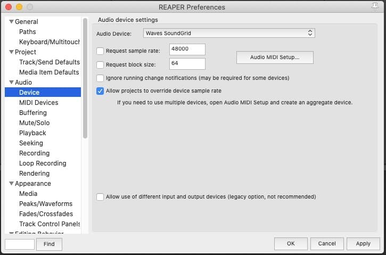This screenshot has height=255, width=386.
Task: Select Track/Send Defaults page
Action: [49, 62]
